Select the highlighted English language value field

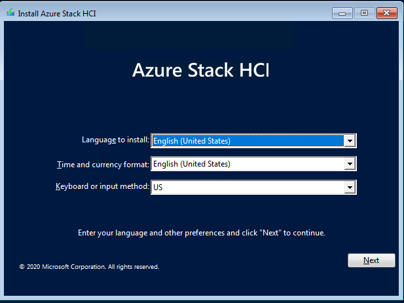pos(248,140)
